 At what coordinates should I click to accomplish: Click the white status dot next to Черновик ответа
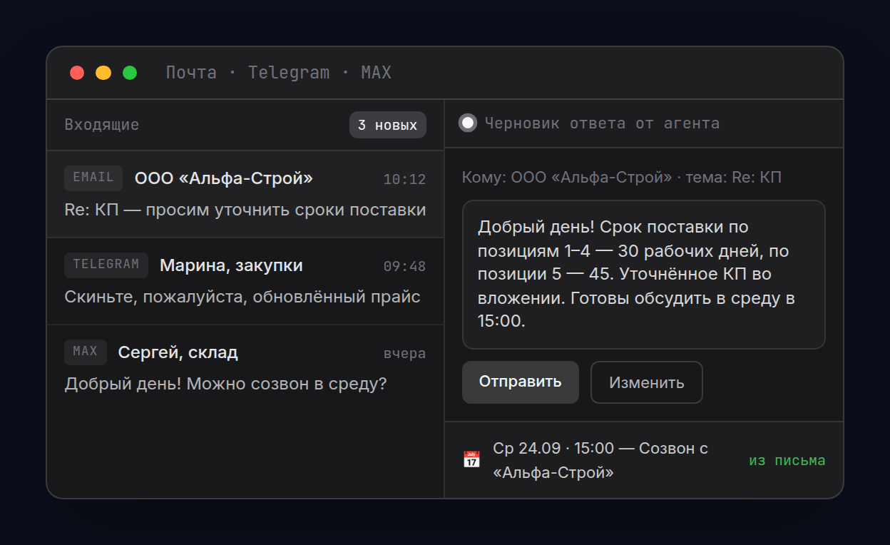(468, 123)
